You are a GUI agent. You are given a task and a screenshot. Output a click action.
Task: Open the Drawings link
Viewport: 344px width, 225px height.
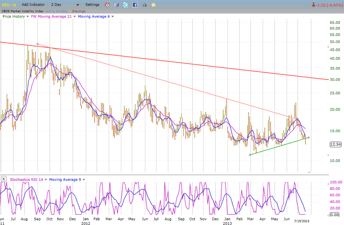79,11
